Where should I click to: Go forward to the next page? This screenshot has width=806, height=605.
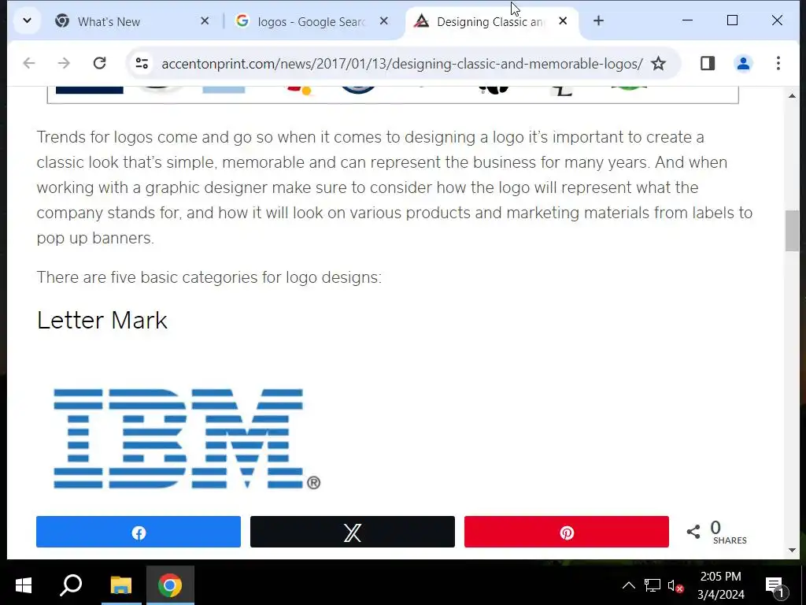click(64, 63)
